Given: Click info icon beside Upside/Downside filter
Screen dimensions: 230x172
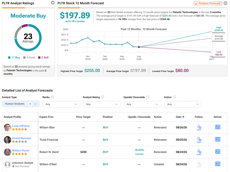Looking at the screenshot, I should pos(148,97).
